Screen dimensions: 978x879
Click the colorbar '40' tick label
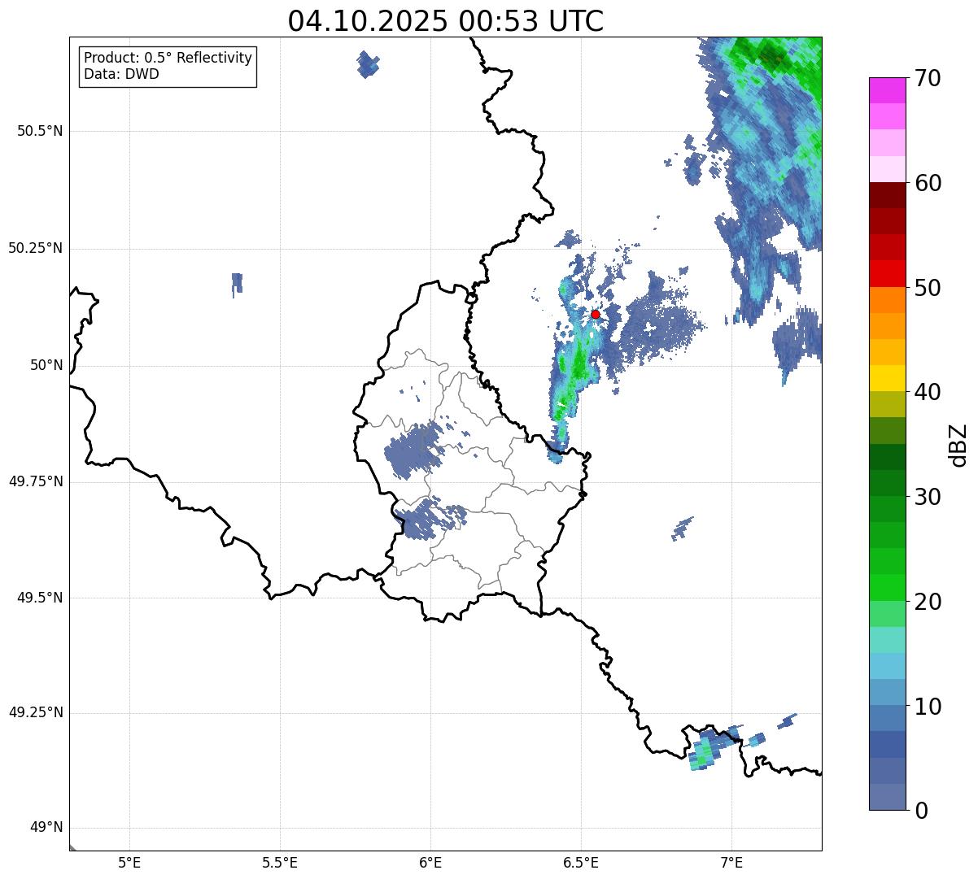coord(928,392)
